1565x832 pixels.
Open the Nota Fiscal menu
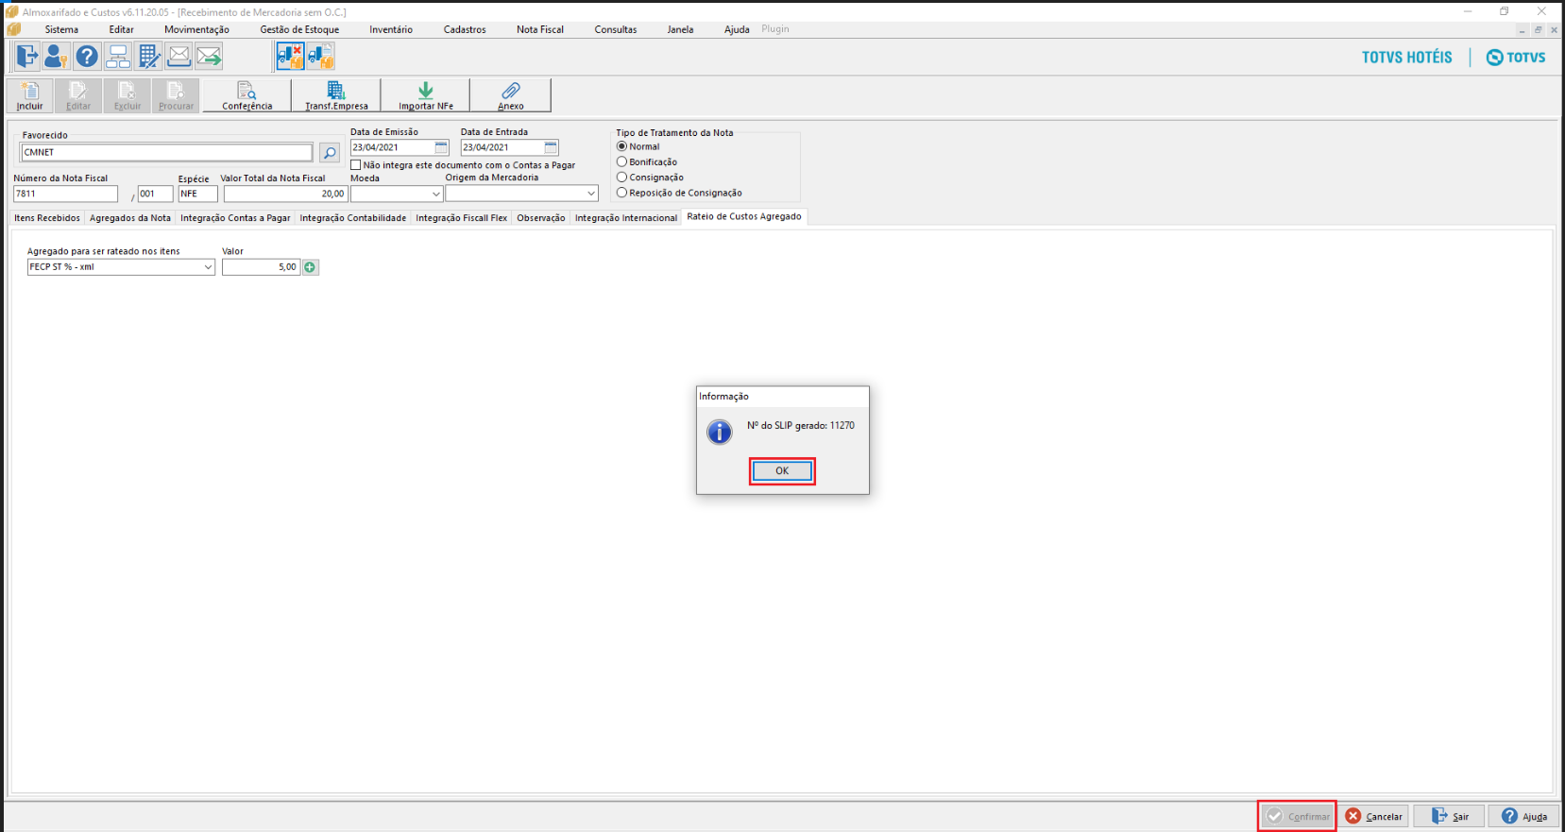(x=540, y=29)
